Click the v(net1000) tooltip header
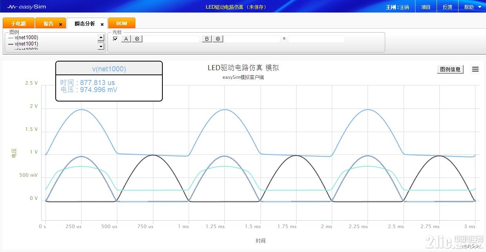Screen dimensions: 486x252 [x=109, y=69]
